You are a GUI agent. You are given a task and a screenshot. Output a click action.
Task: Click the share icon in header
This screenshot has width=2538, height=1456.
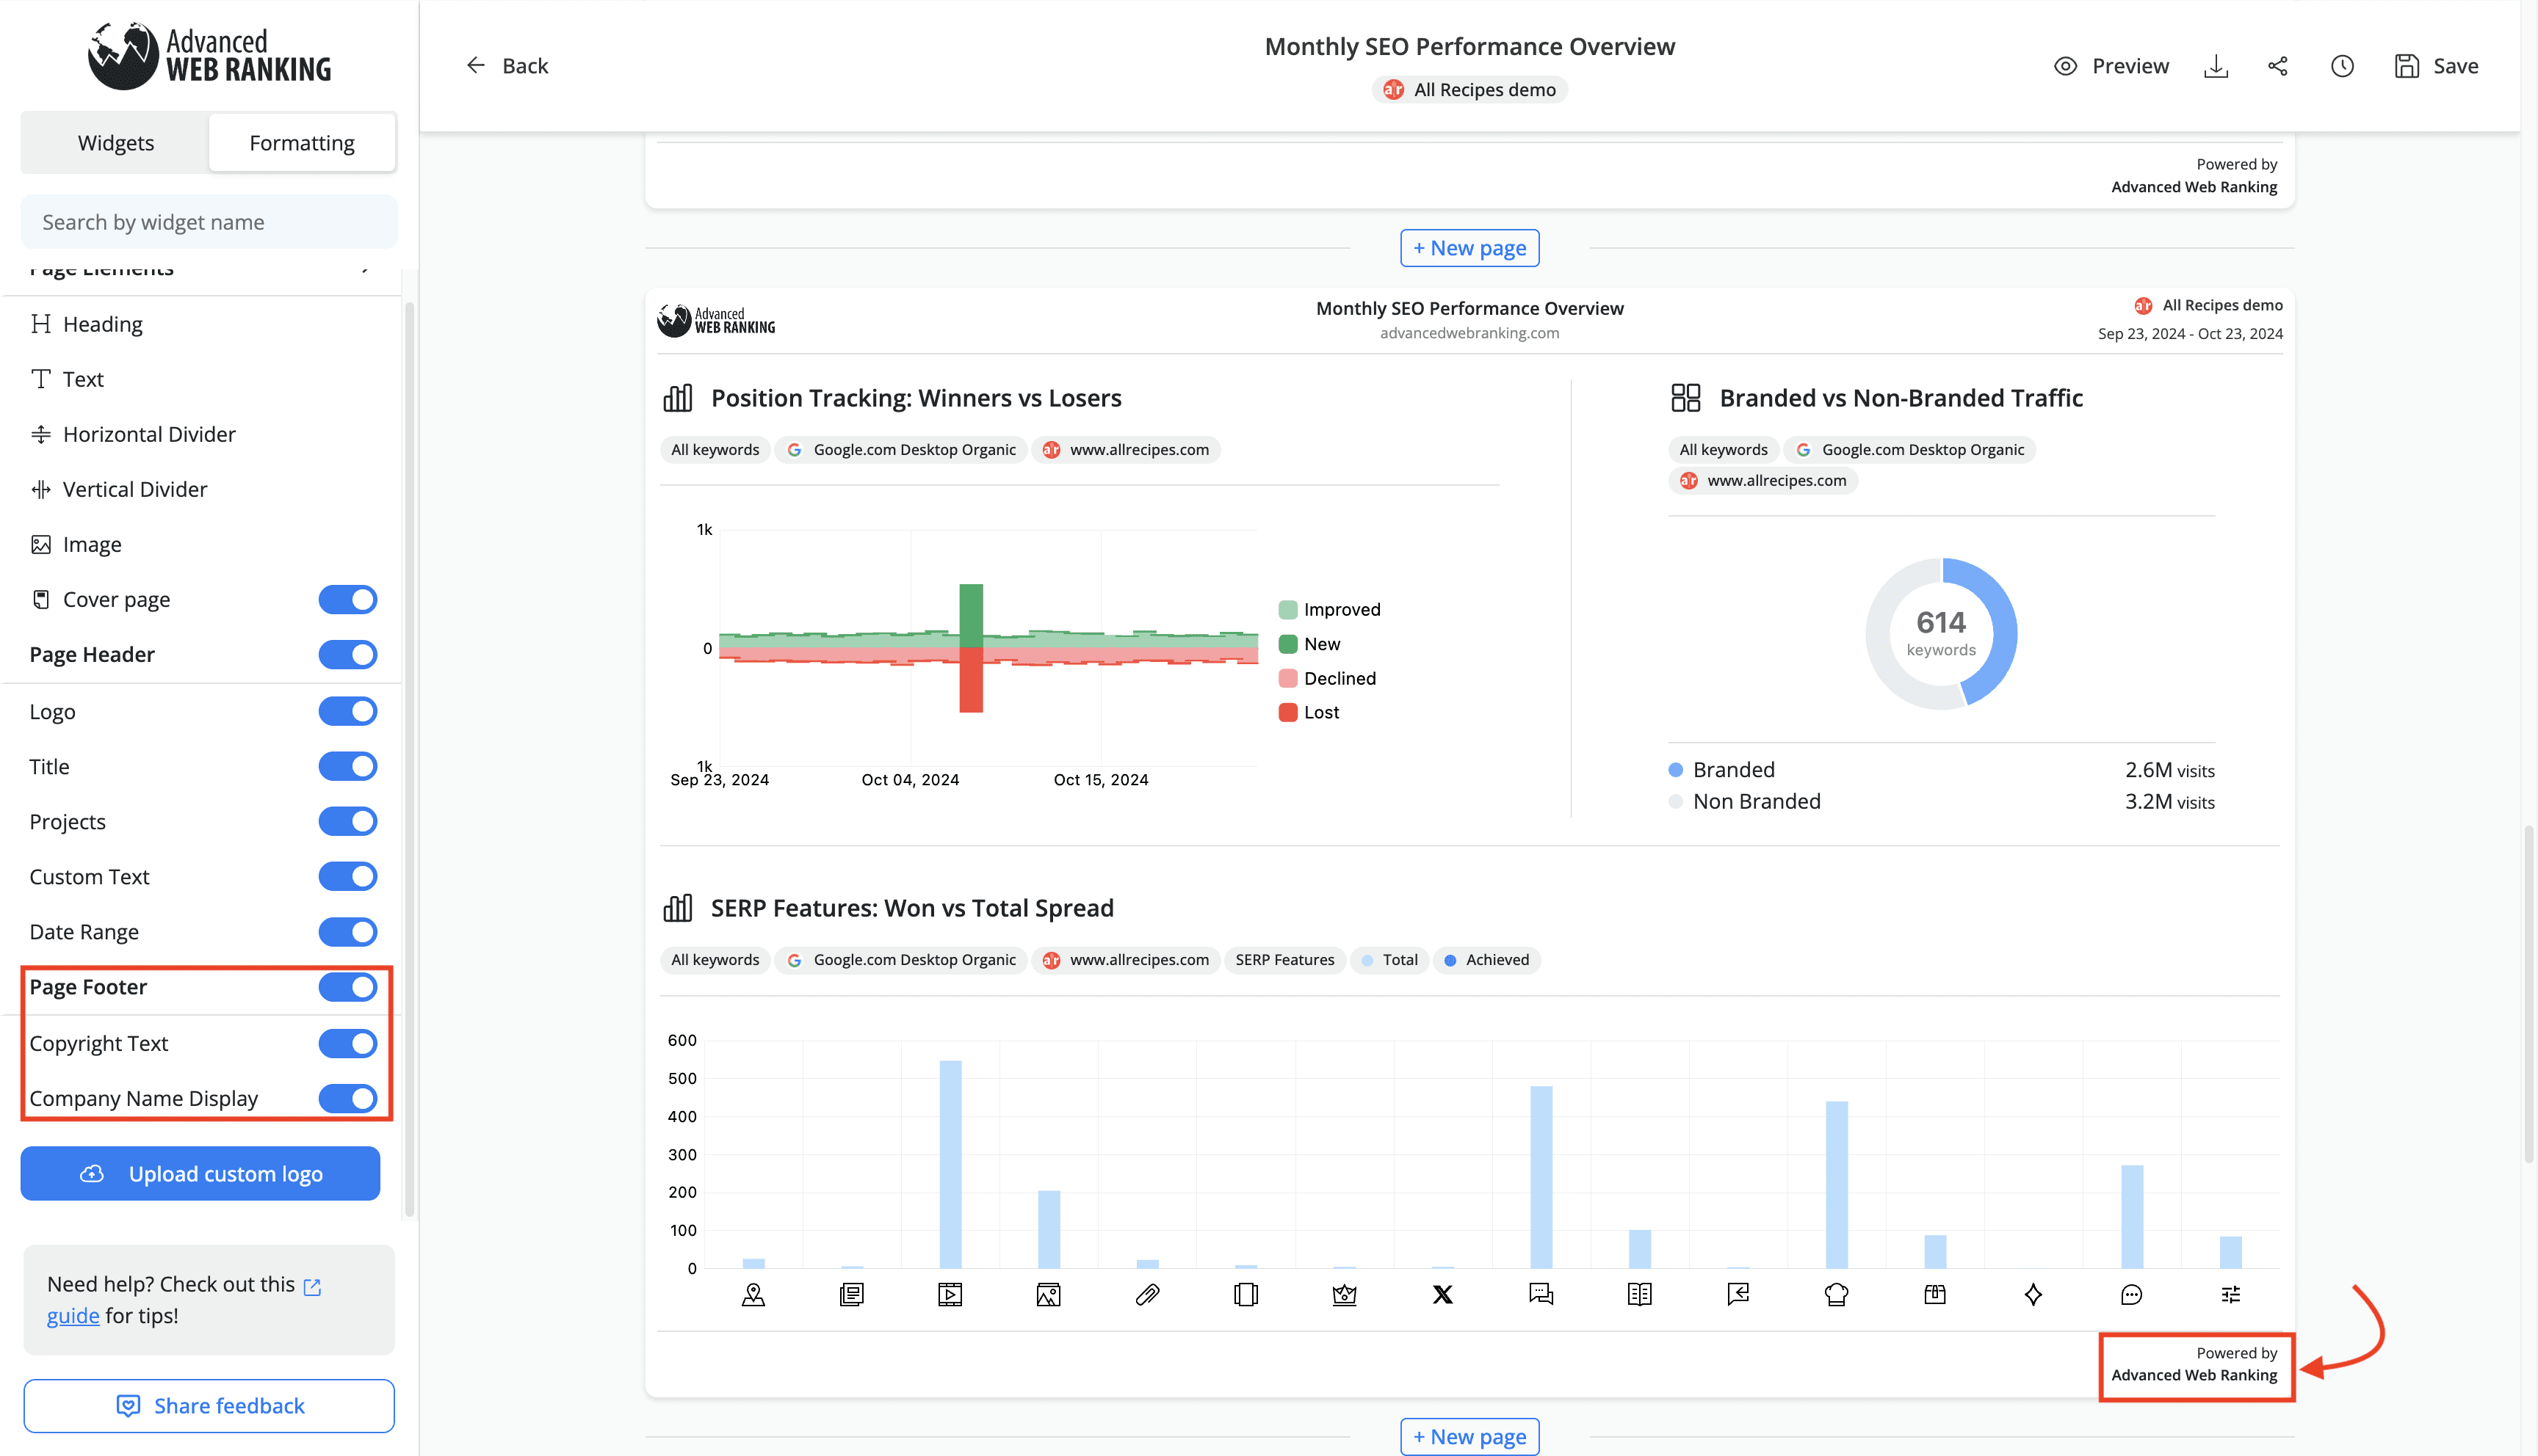click(2278, 66)
